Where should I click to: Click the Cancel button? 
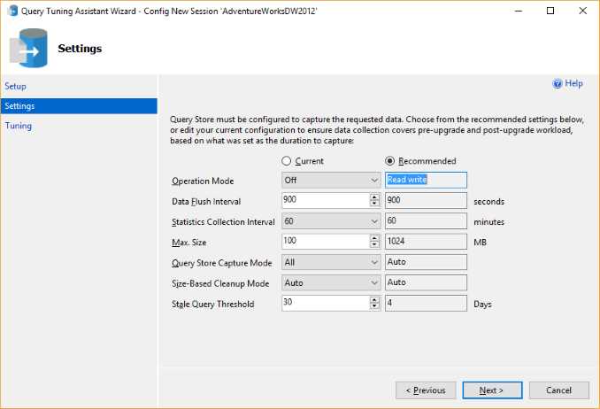point(559,390)
